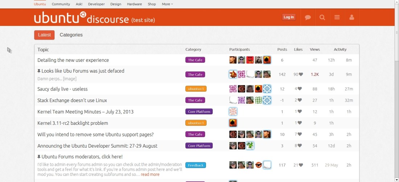This screenshot has width=399, height=182.
Task: Open topic Detailing the new user experience
Action: (x=73, y=60)
